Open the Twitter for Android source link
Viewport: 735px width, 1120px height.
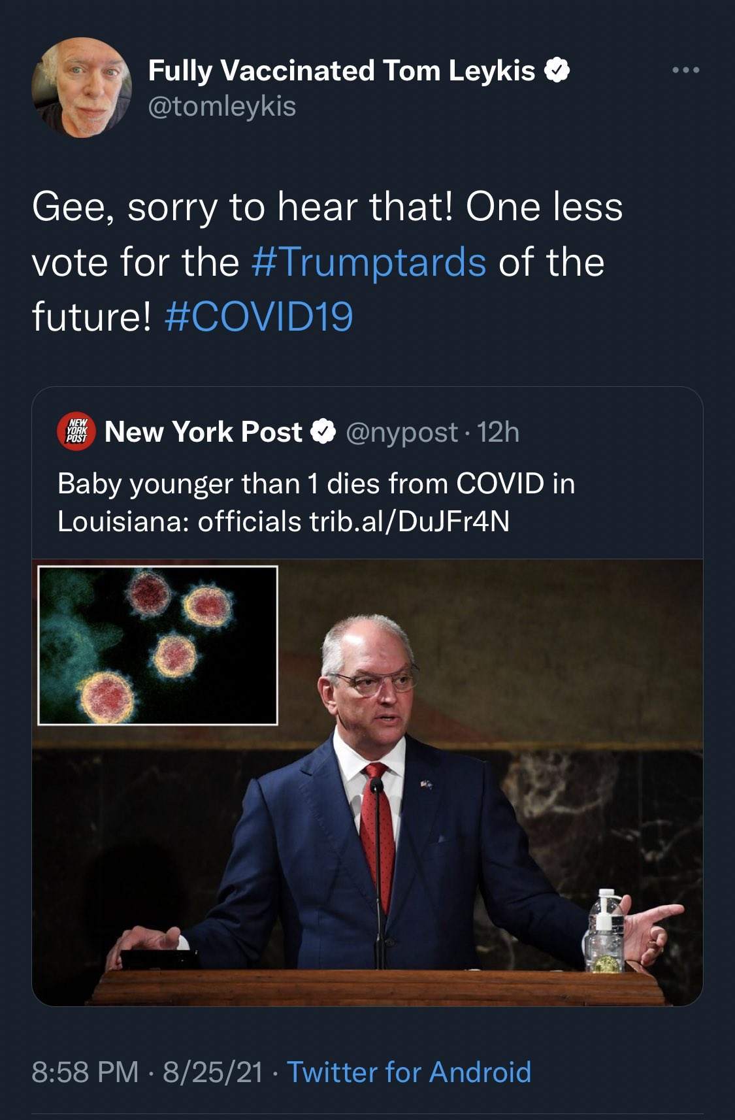tap(409, 1072)
